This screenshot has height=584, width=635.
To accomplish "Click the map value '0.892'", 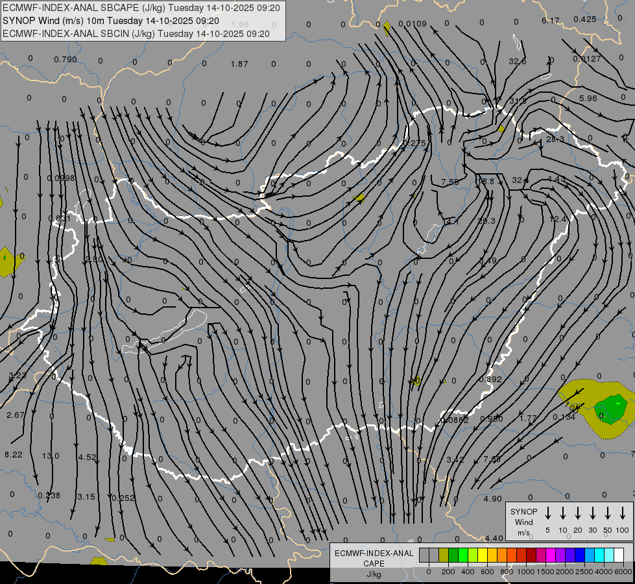I will coord(490,380).
